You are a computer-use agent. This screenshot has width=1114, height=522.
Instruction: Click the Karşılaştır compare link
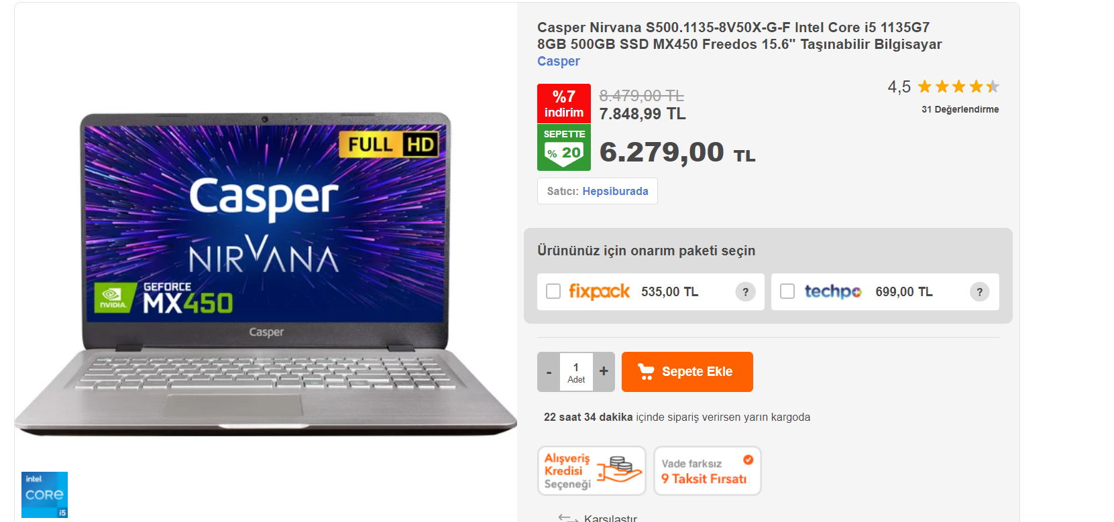[610, 518]
